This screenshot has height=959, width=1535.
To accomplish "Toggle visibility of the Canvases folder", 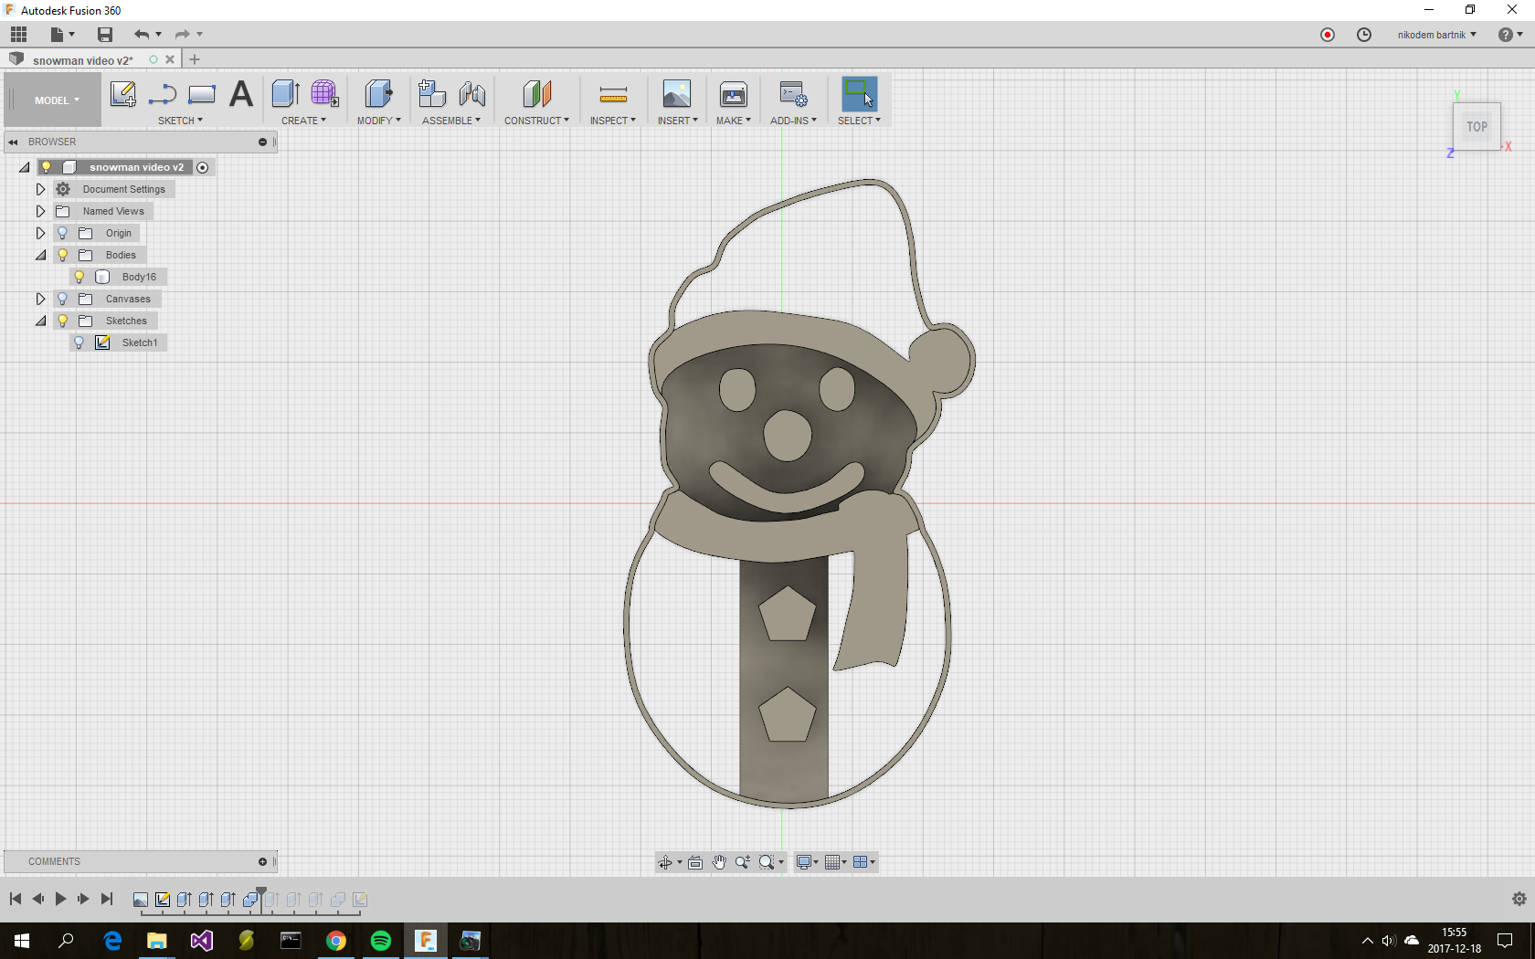I will click(x=62, y=299).
